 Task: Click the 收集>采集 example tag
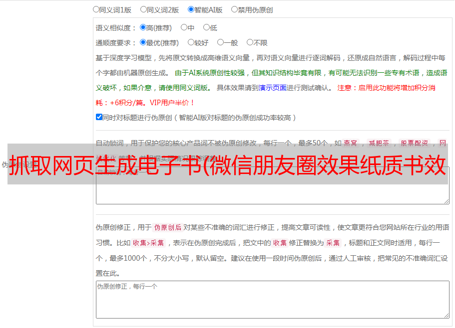[148, 243]
